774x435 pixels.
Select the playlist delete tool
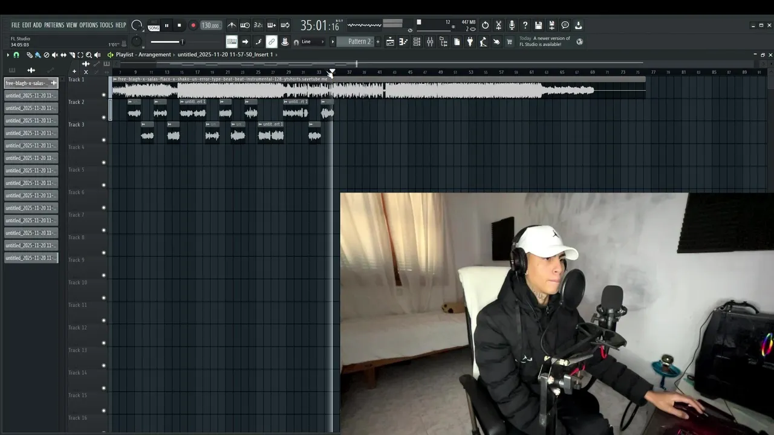coord(47,55)
